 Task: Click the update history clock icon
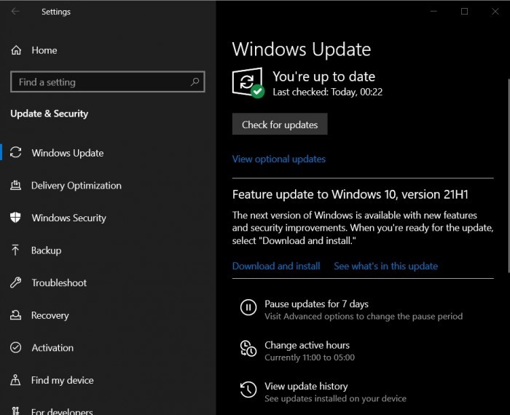[248, 390]
